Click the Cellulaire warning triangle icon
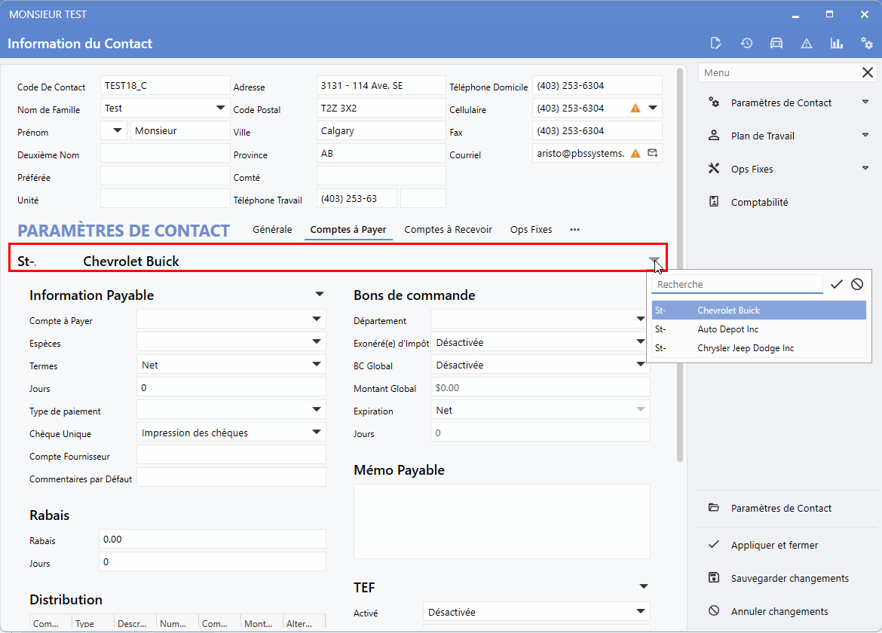Image resolution: width=882 pixels, height=633 pixels. (635, 108)
